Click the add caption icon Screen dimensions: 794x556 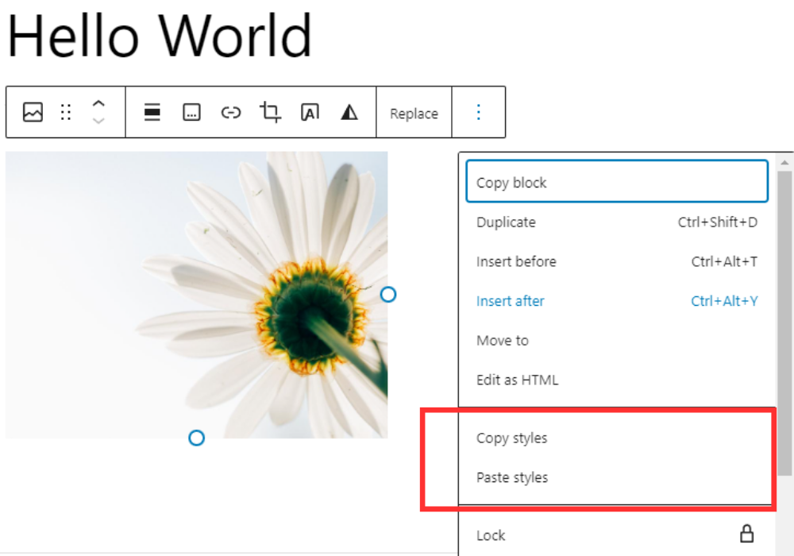pyautogui.click(x=191, y=112)
